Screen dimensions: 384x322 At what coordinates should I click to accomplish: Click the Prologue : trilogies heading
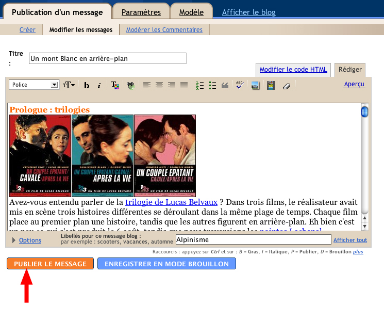pos(49,109)
